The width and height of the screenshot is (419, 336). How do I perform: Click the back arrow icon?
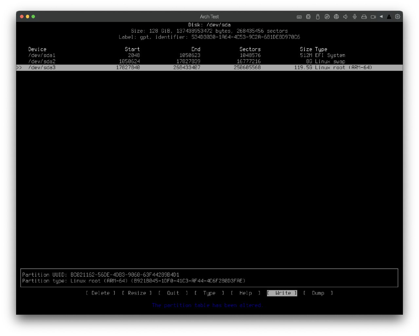pyautogui.click(x=381, y=17)
